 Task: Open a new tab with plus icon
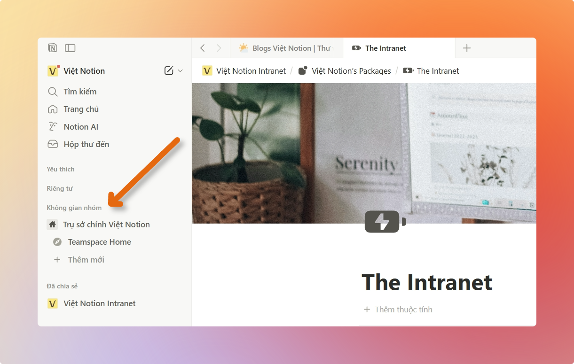tap(467, 48)
